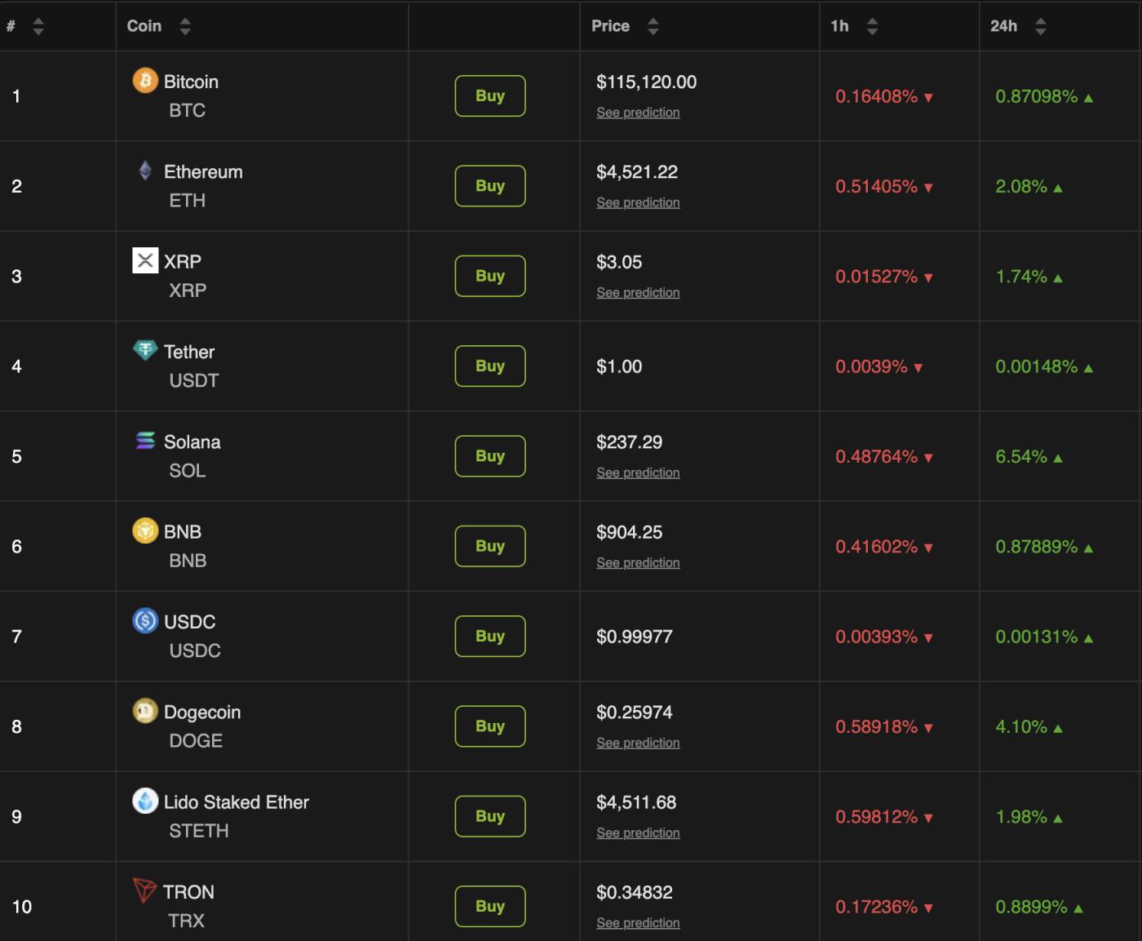This screenshot has height=941, width=1142.
Task: Click the Tether logo icon
Action: point(145,350)
